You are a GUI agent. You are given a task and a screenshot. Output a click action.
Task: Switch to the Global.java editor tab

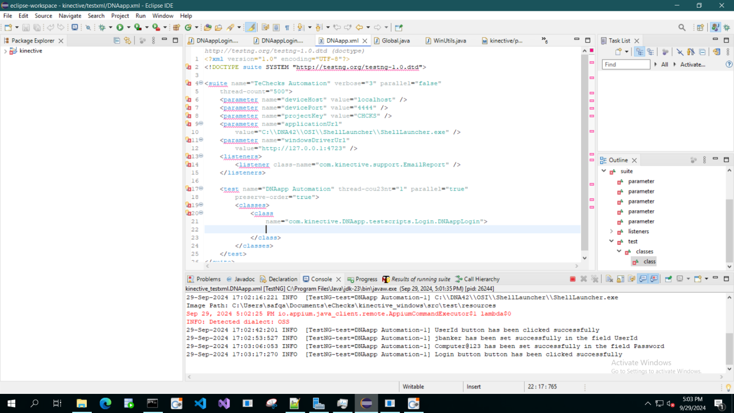(x=395, y=40)
